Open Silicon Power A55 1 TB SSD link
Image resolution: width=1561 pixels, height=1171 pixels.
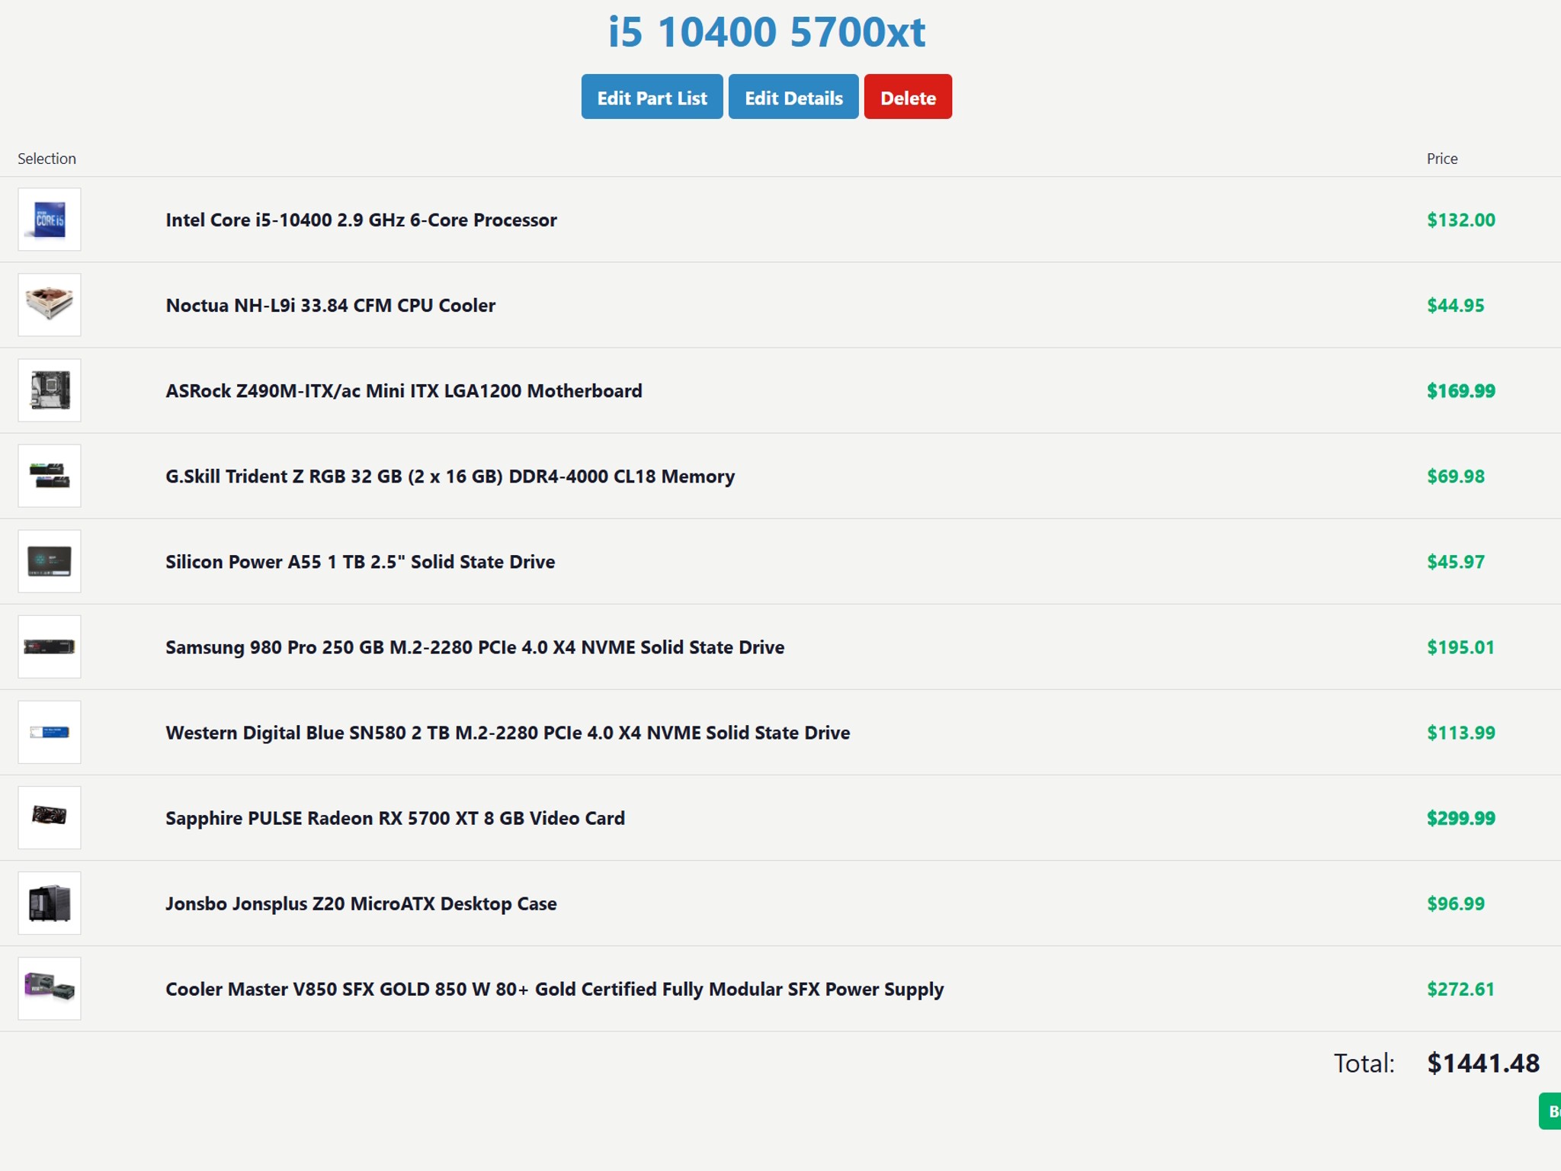point(361,562)
